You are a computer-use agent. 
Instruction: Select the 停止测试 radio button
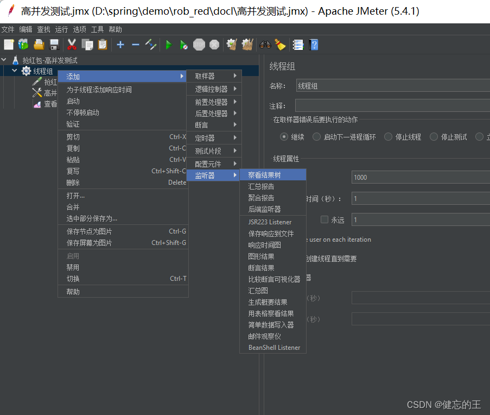click(434, 137)
